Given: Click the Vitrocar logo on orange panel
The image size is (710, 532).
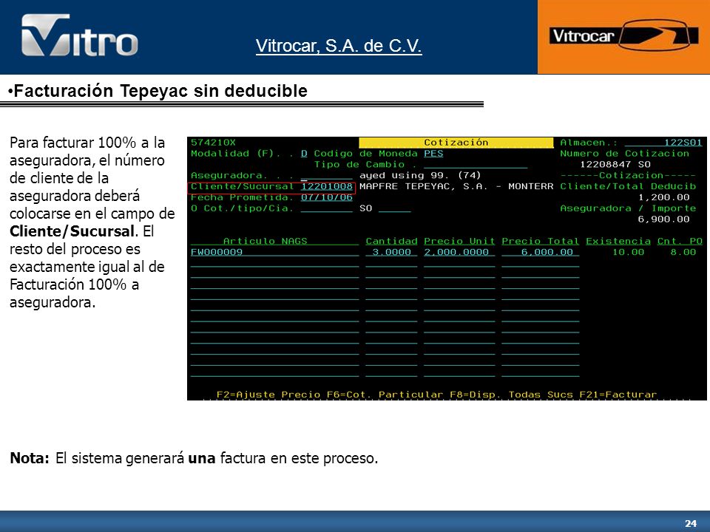Looking at the screenshot, I should [x=624, y=35].
